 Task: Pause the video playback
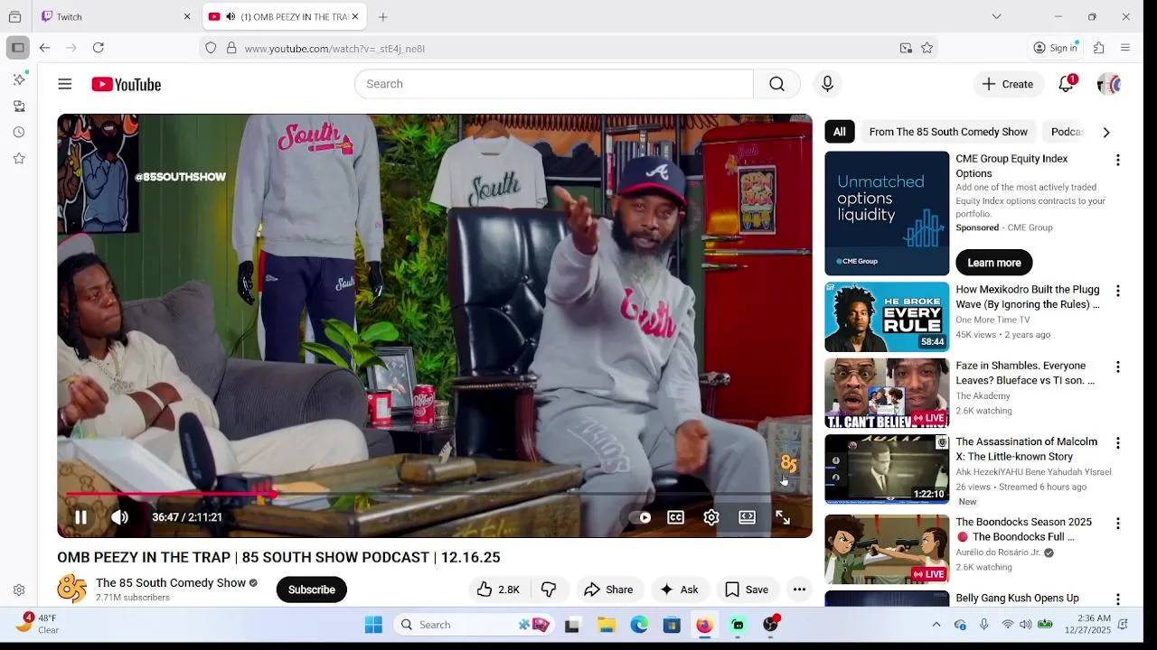click(x=80, y=517)
